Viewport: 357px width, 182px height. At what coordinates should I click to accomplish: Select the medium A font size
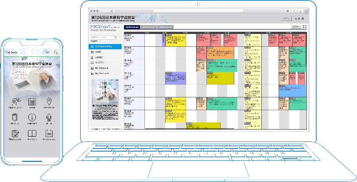(299, 19)
